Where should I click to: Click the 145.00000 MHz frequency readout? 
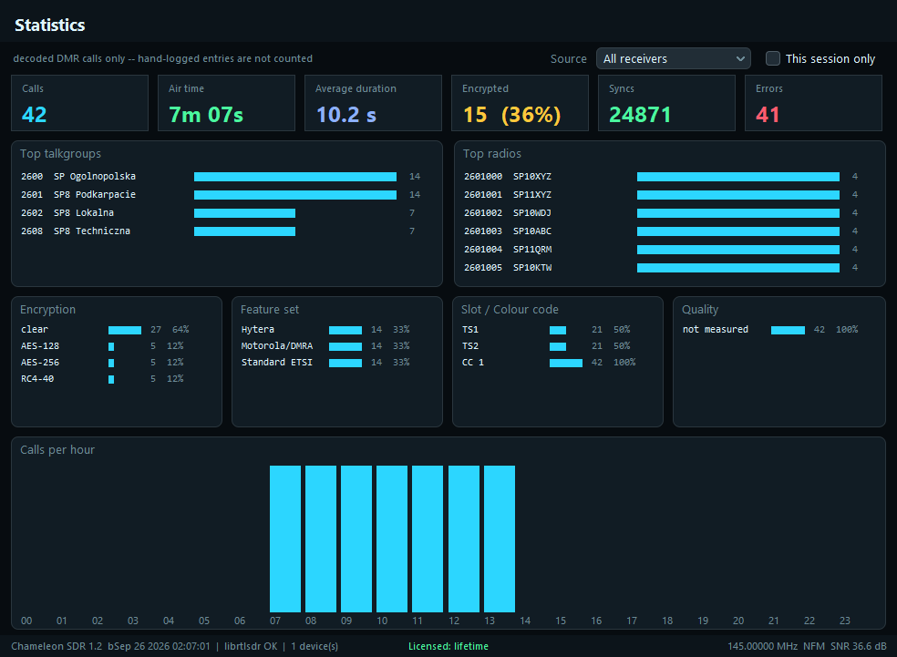(763, 646)
